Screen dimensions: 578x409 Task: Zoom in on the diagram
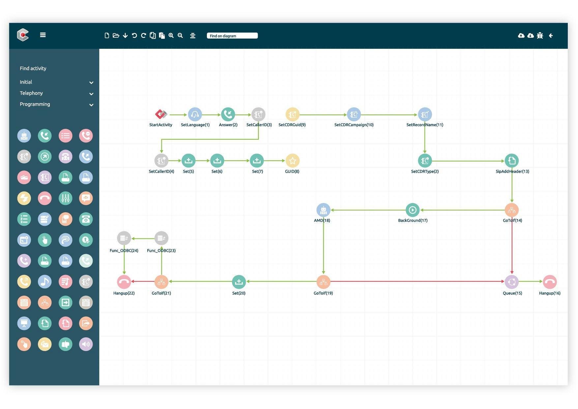click(171, 36)
